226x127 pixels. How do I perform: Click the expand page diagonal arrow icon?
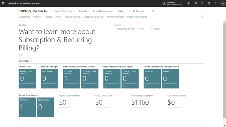click(202, 16)
